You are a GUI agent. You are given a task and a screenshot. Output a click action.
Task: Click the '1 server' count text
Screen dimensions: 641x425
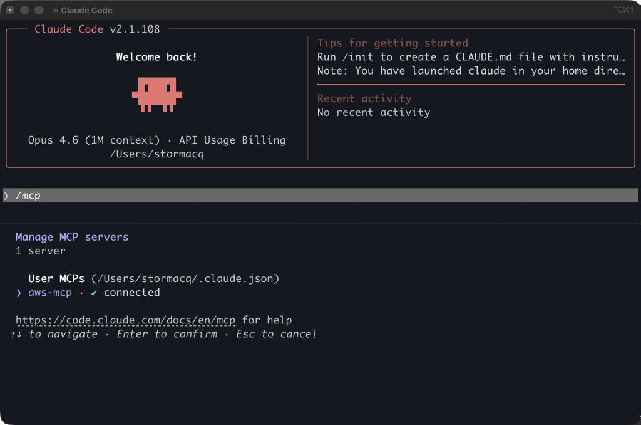(41, 251)
